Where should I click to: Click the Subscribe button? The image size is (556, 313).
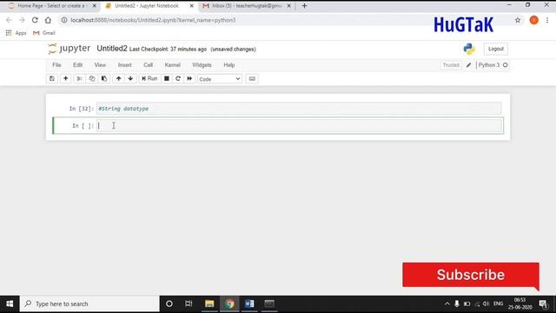coord(471,275)
